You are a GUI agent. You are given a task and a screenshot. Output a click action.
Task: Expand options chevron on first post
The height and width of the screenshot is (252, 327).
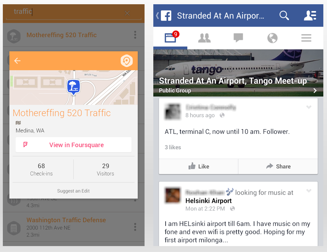point(309,107)
